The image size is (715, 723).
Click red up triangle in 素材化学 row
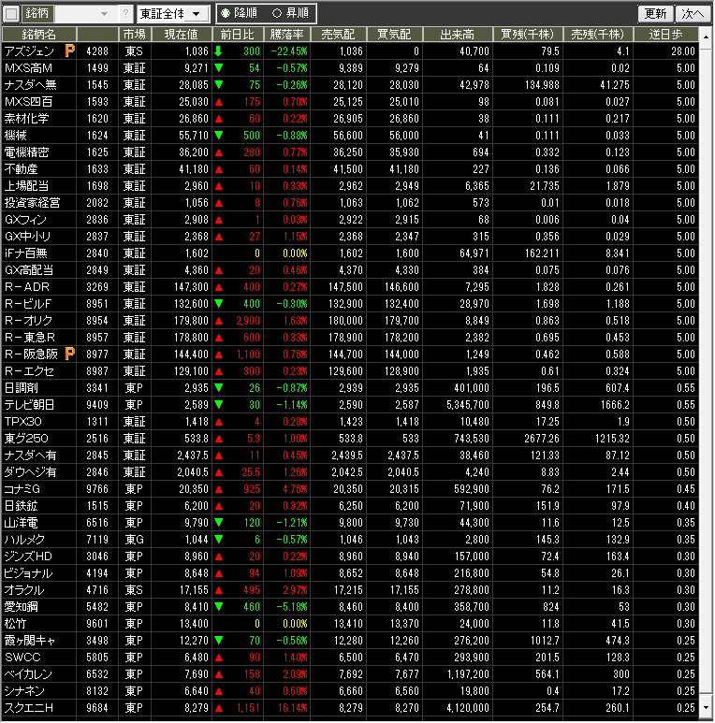[219, 119]
